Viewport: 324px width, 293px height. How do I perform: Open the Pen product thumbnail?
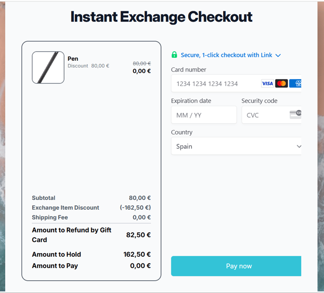pyautogui.click(x=48, y=67)
